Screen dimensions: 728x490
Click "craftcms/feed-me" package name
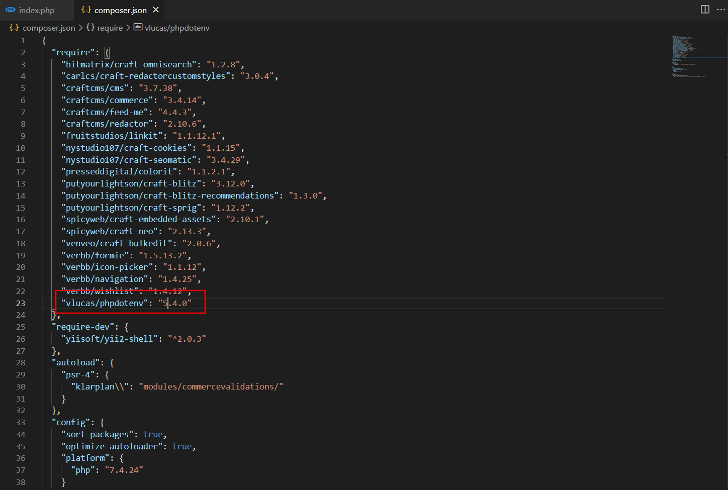(105, 112)
